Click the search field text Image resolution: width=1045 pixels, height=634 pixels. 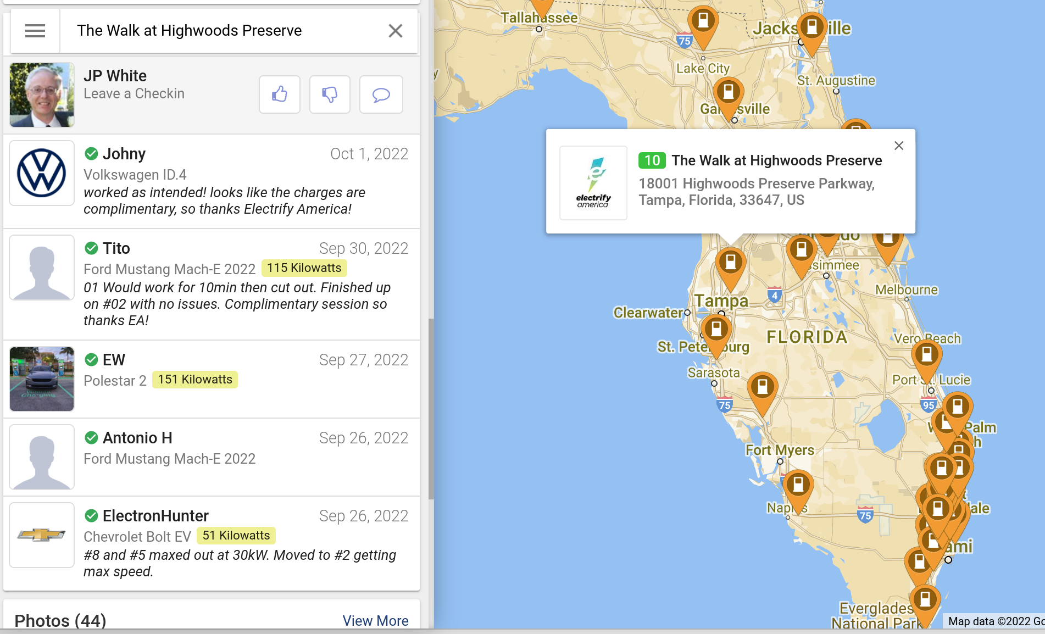190,31
